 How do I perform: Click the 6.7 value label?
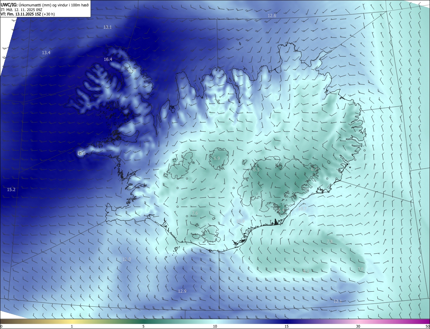(314, 169)
